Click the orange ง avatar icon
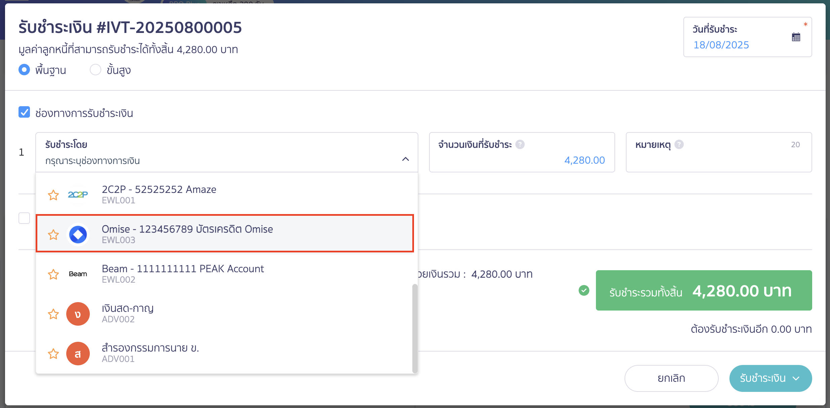Viewport: 830px width, 408px height. coord(78,314)
